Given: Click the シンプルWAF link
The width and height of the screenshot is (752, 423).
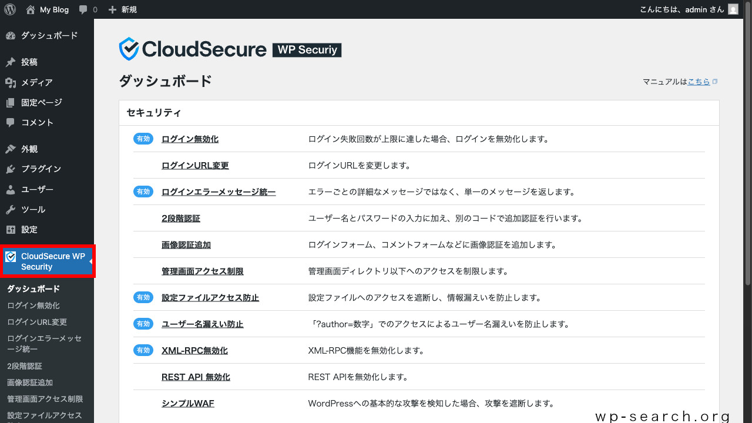Looking at the screenshot, I should point(187,403).
